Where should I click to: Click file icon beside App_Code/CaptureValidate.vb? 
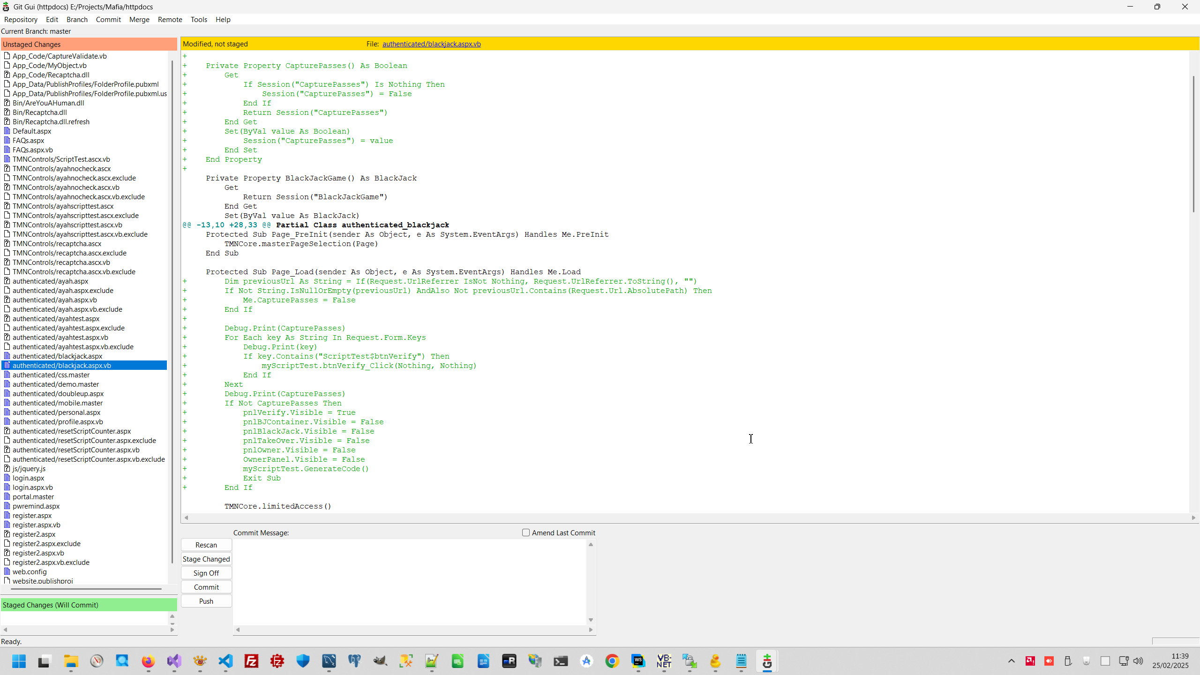pyautogui.click(x=7, y=56)
